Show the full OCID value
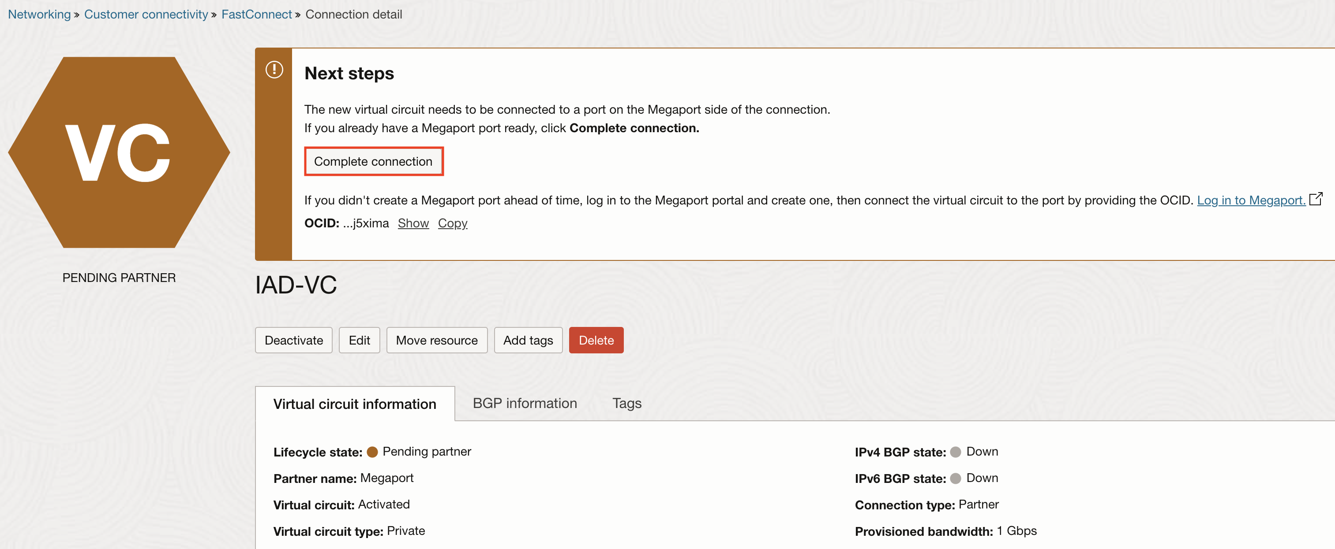 [x=413, y=223]
